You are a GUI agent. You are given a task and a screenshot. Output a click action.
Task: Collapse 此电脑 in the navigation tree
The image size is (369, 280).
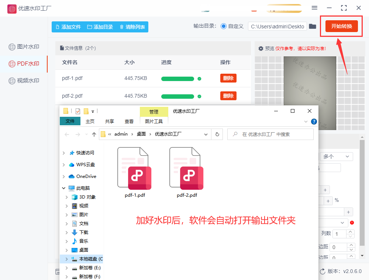pyautogui.click(x=64, y=188)
